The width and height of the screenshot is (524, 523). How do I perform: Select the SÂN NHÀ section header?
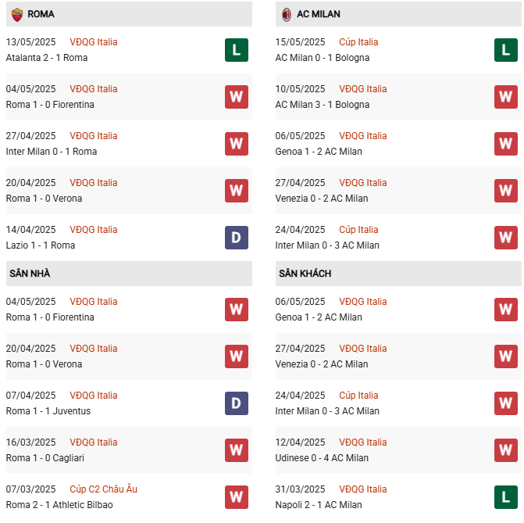pos(30,274)
